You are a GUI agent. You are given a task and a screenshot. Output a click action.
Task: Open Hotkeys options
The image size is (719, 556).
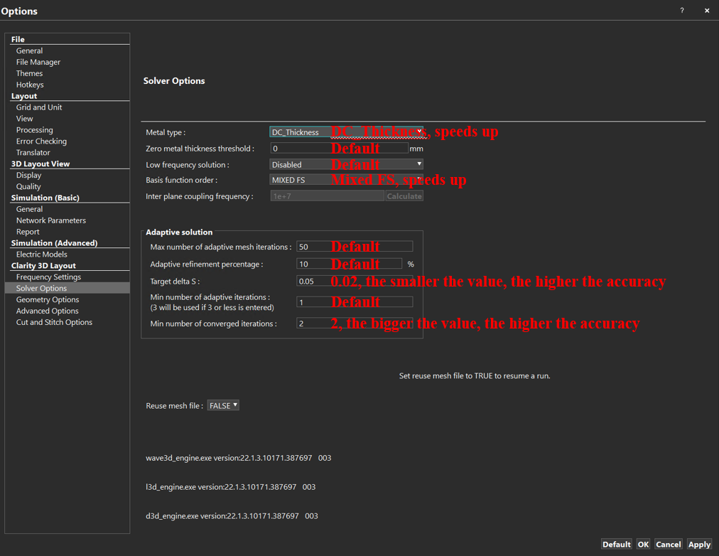(30, 85)
